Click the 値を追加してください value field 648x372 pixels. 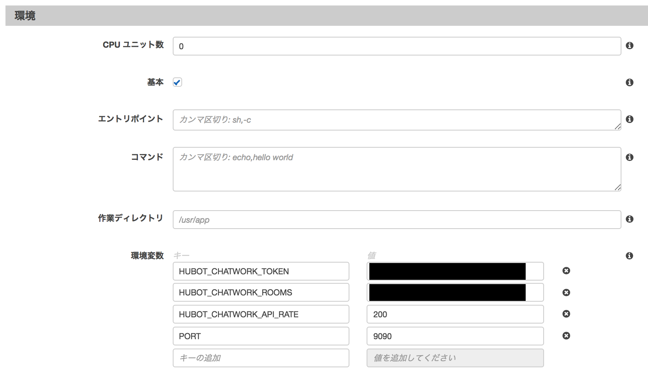pyautogui.click(x=455, y=358)
